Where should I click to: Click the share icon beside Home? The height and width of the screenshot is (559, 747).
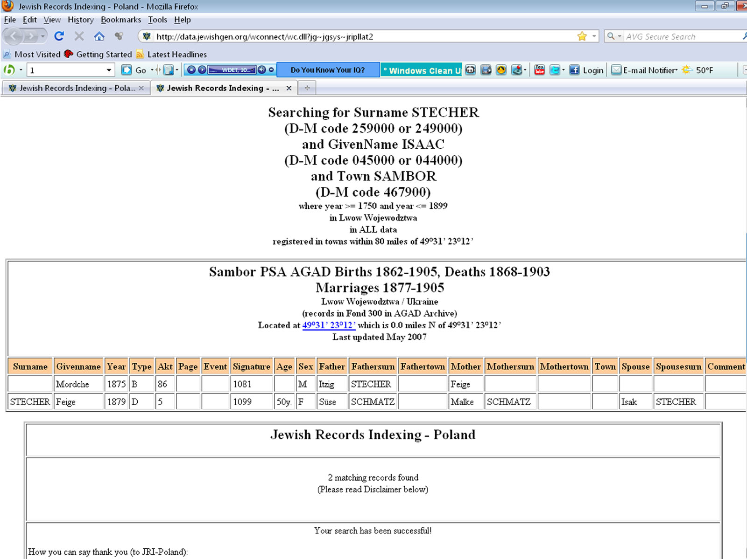pyautogui.click(x=119, y=36)
